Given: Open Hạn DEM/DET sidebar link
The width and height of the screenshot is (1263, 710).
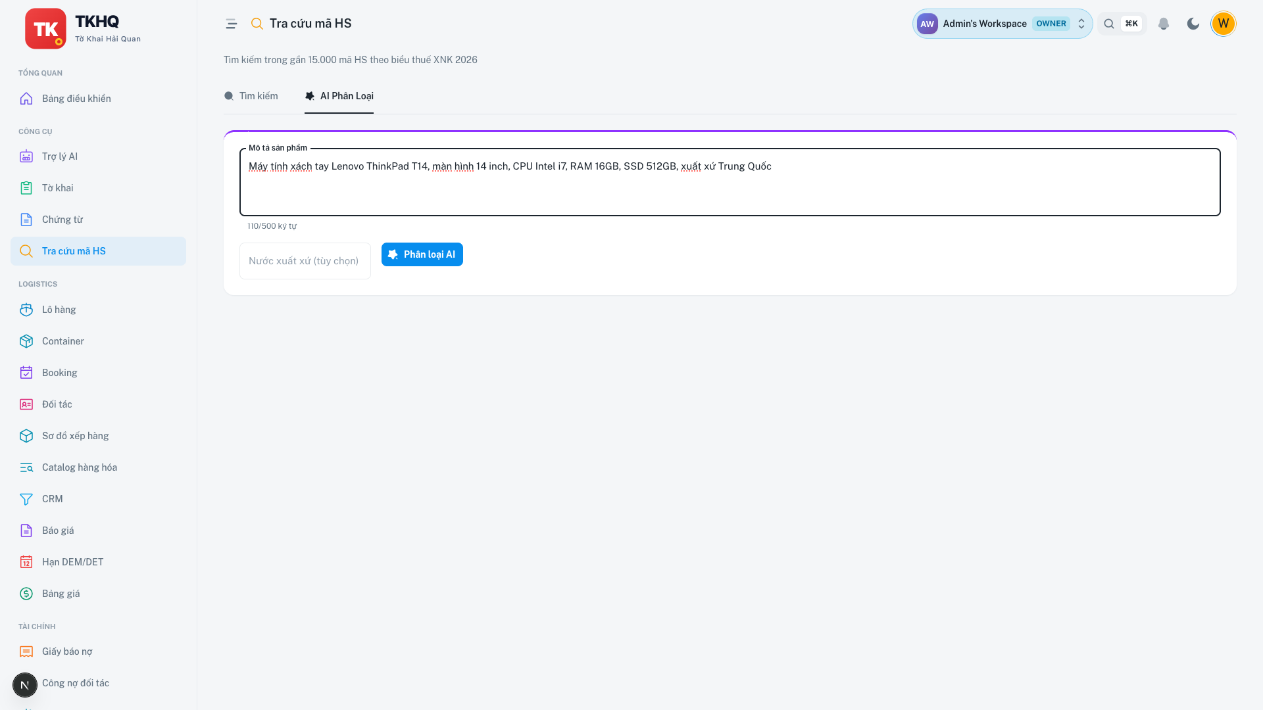Looking at the screenshot, I should click(98, 562).
